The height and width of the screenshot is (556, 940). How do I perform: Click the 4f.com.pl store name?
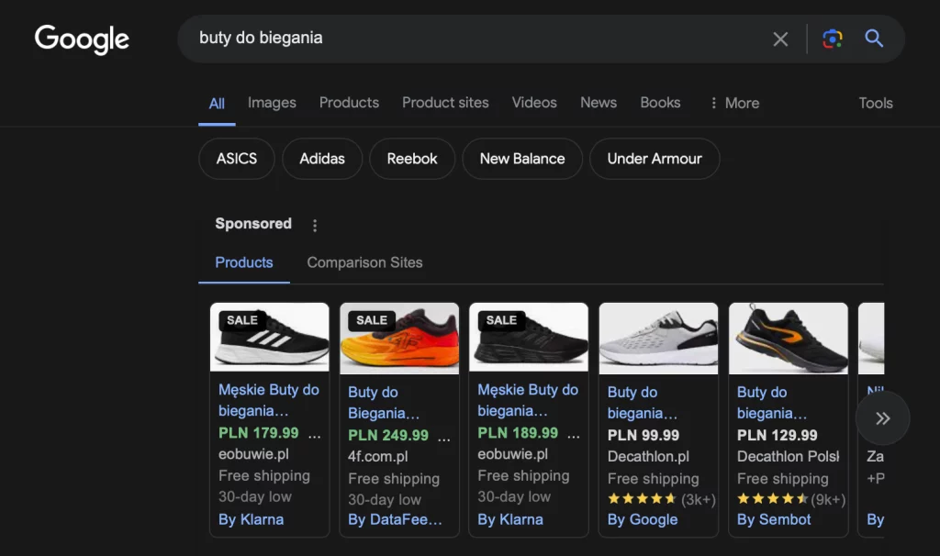click(377, 457)
